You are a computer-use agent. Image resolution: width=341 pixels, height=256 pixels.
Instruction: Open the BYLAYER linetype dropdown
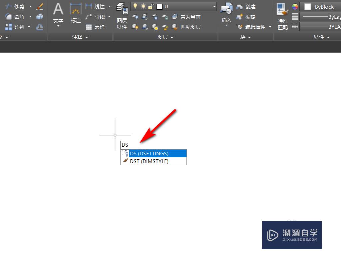tap(320, 27)
